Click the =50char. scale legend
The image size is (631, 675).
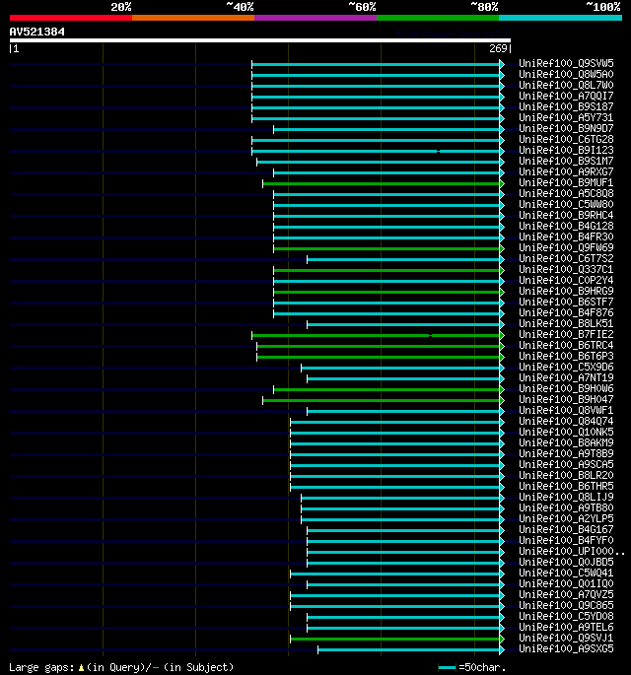coord(472,667)
